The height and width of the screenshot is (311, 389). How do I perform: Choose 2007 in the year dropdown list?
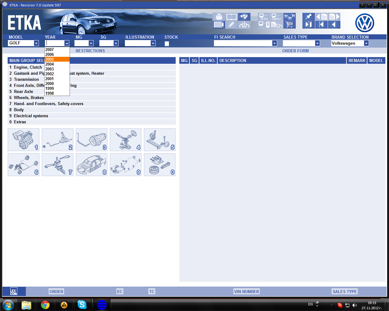tap(50, 50)
